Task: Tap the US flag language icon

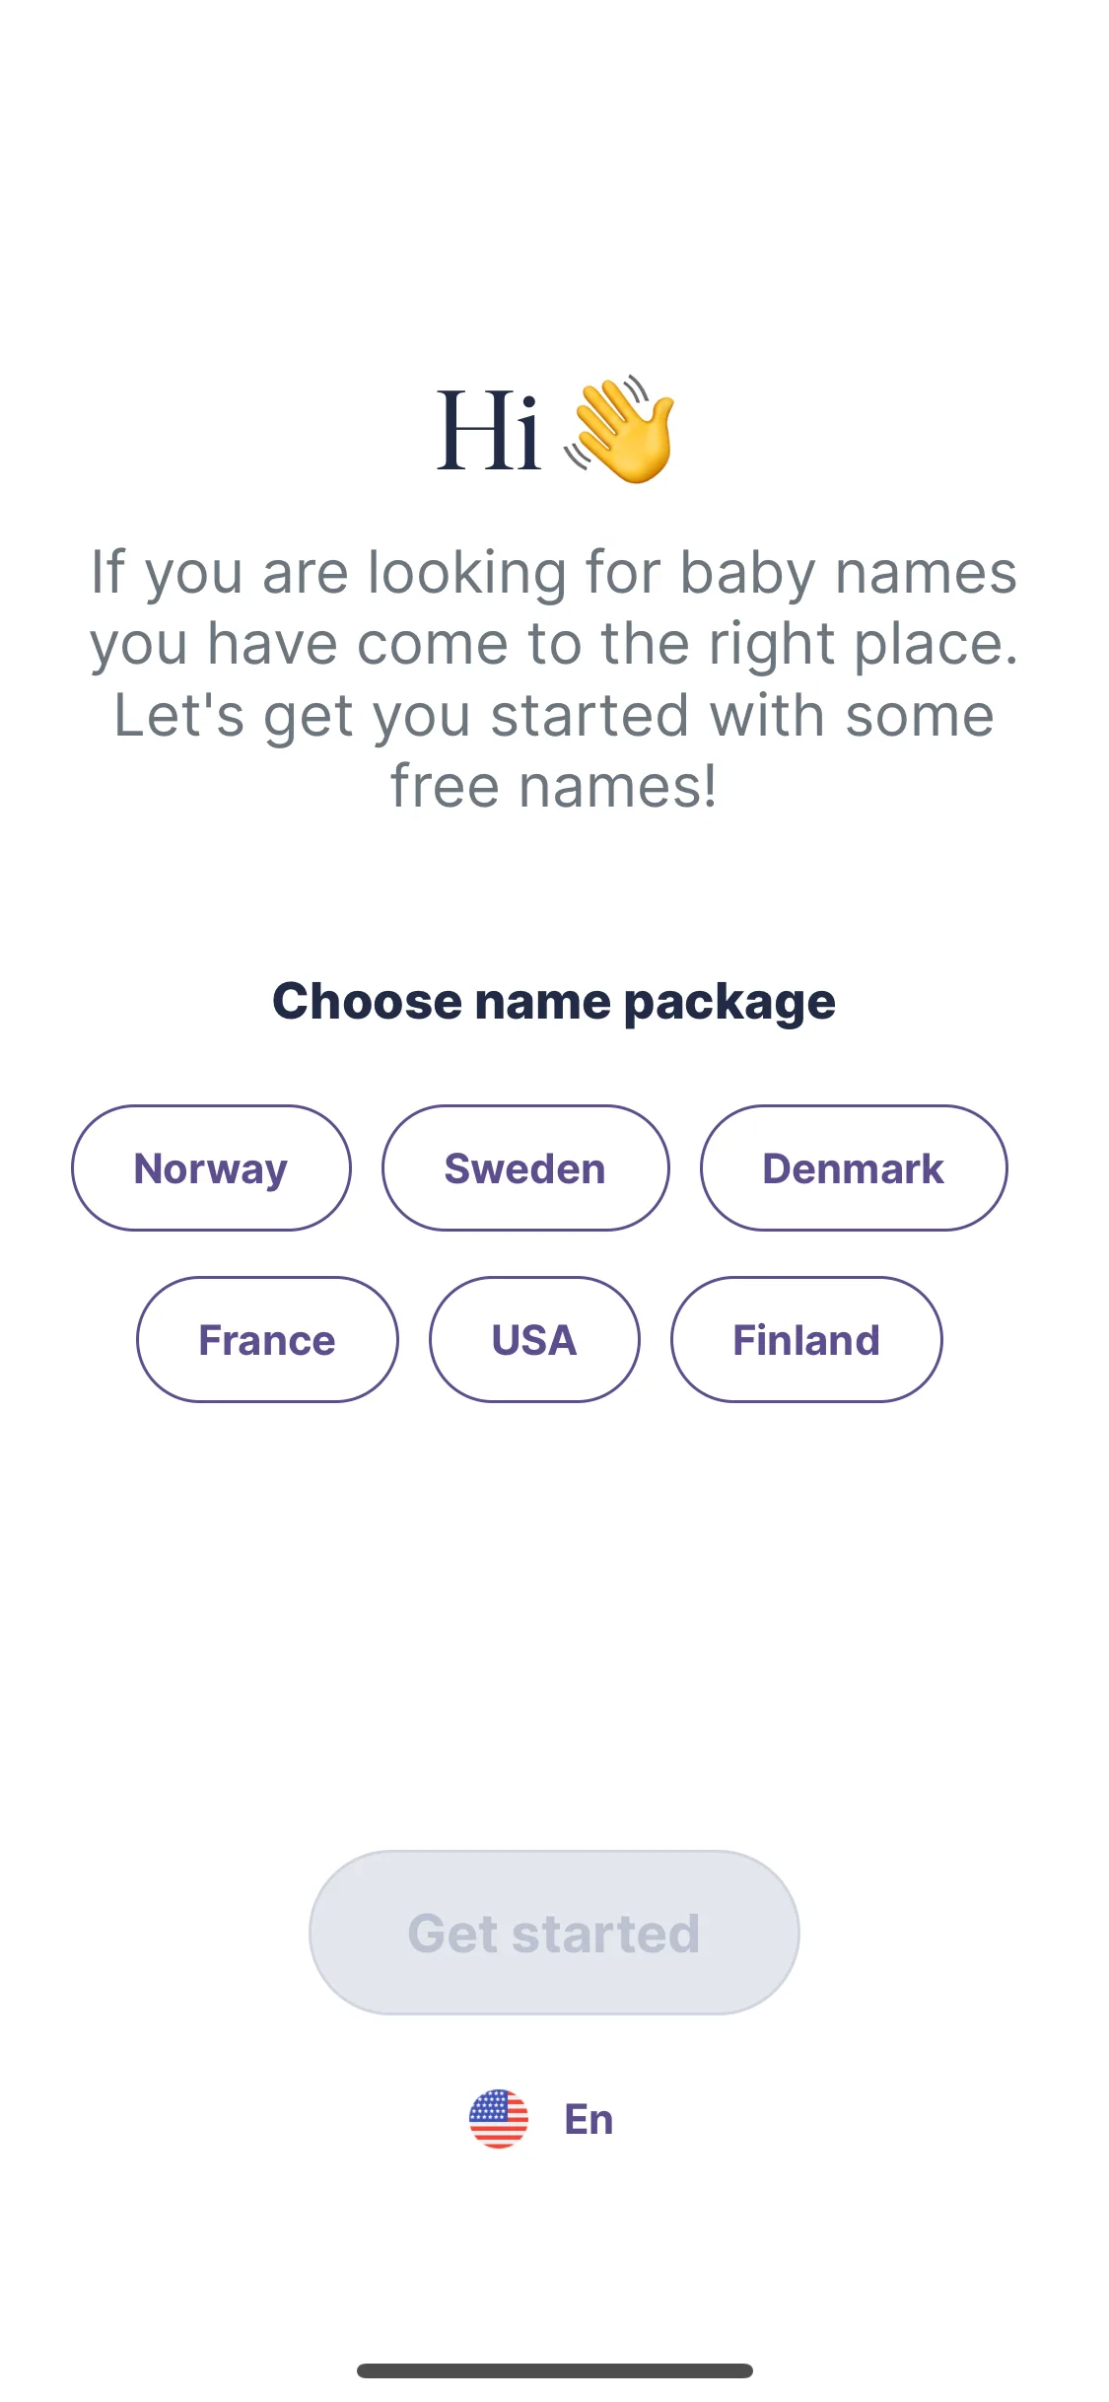Action: [498, 2118]
